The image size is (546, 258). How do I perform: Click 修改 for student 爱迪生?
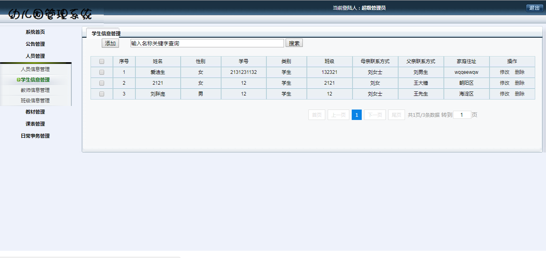pos(505,72)
